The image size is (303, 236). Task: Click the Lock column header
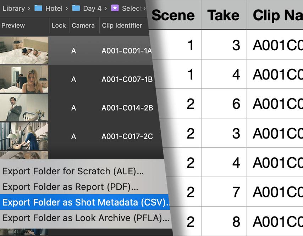[59, 26]
